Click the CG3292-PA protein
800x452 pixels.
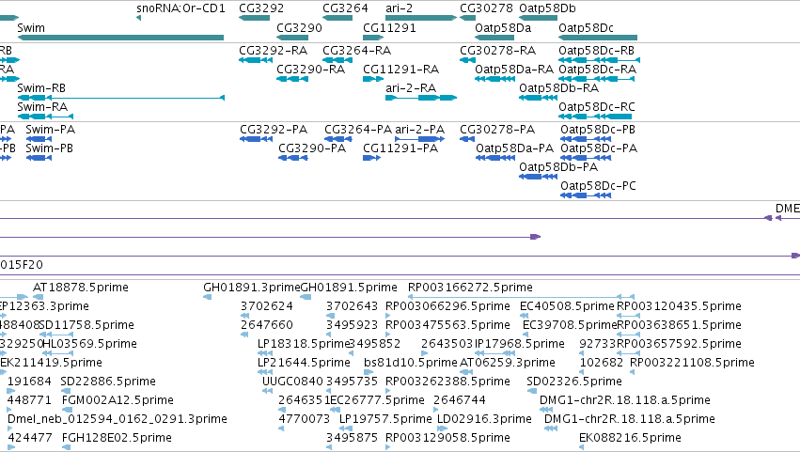click(x=256, y=139)
